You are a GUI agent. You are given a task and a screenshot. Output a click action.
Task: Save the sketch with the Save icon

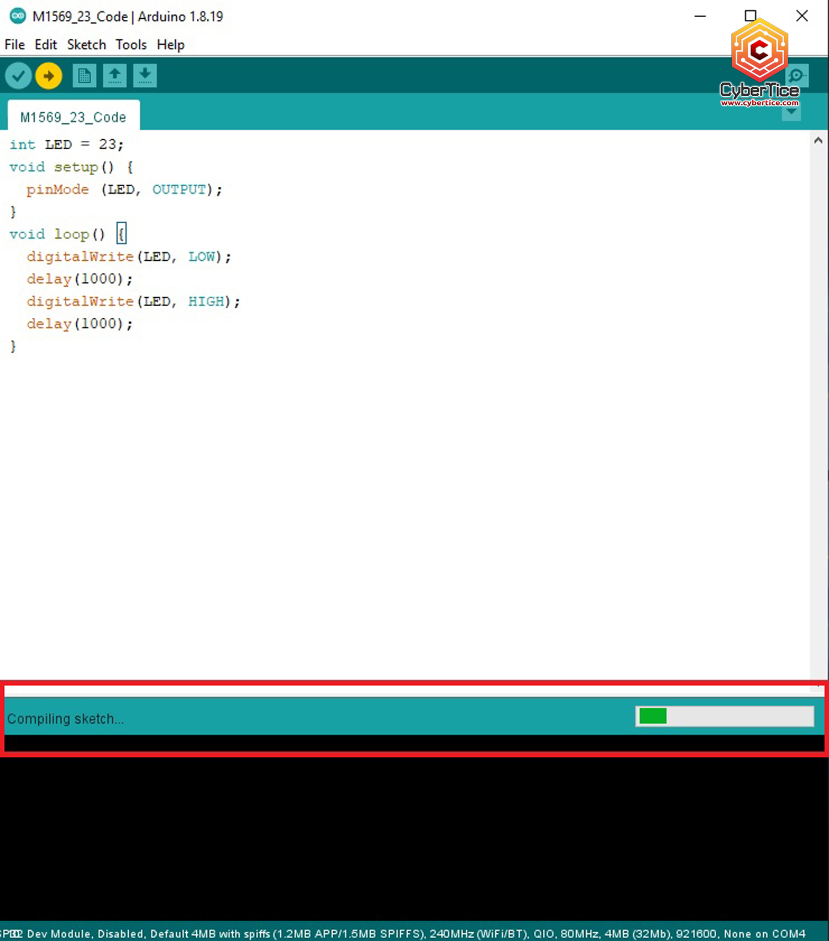coord(145,76)
